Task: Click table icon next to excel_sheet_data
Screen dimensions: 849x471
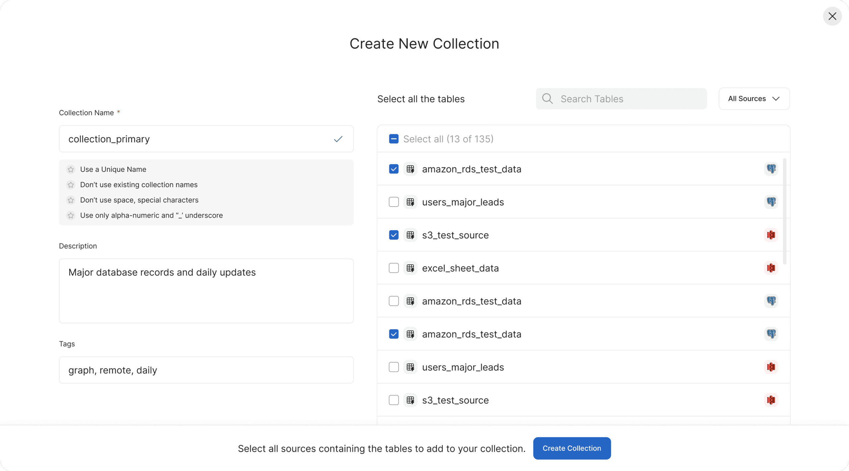Action: [410, 268]
